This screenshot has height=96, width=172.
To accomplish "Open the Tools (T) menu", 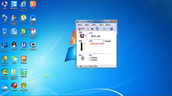I will 101,25.
